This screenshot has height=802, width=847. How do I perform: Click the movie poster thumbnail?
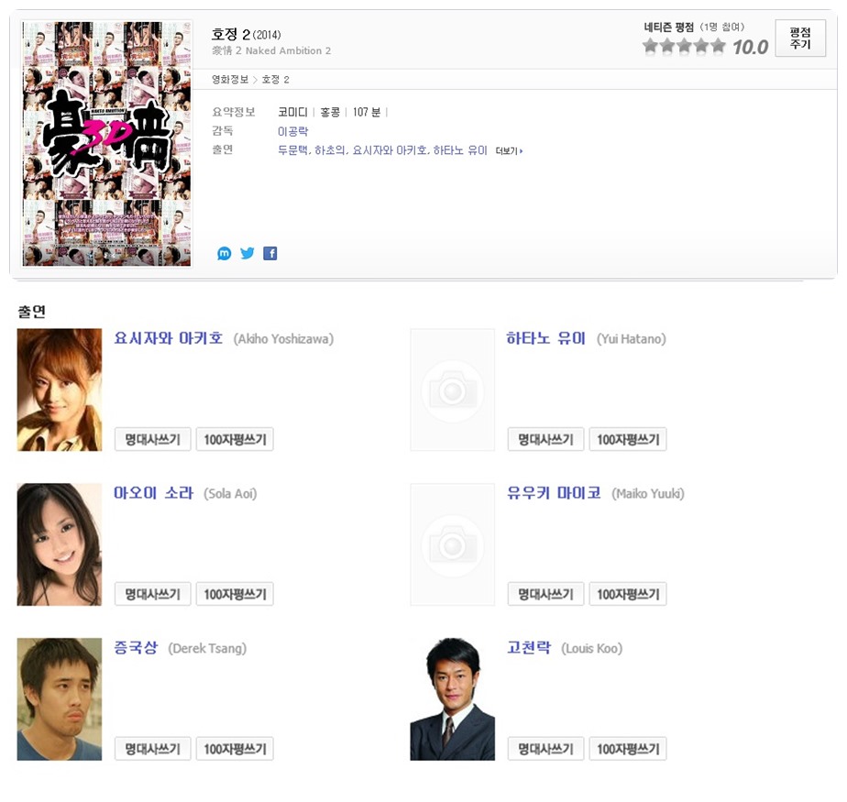(106, 144)
